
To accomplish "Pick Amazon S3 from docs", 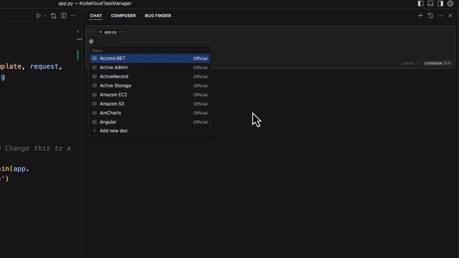I will coord(150,104).
